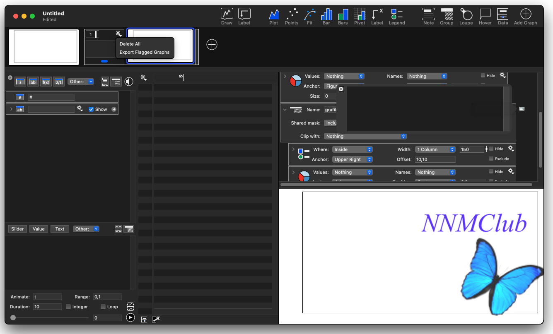Viewport: 553px width, 334px height.
Task: Click the Slider button
Action: (x=17, y=229)
